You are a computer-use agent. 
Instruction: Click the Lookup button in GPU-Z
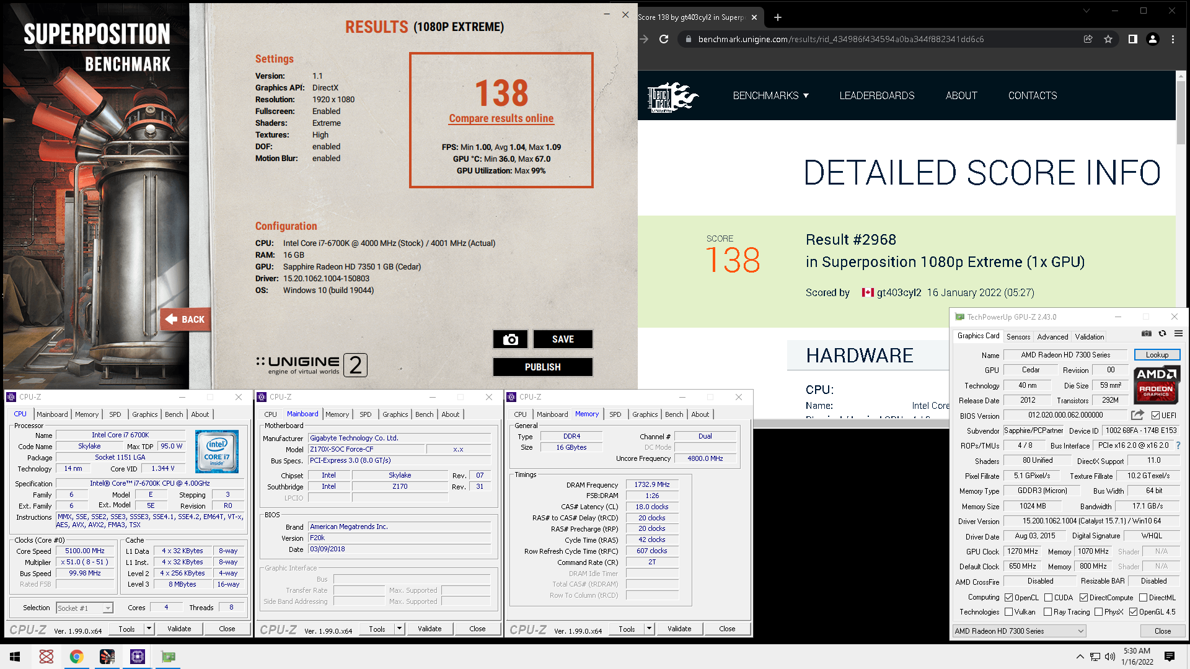tap(1157, 355)
